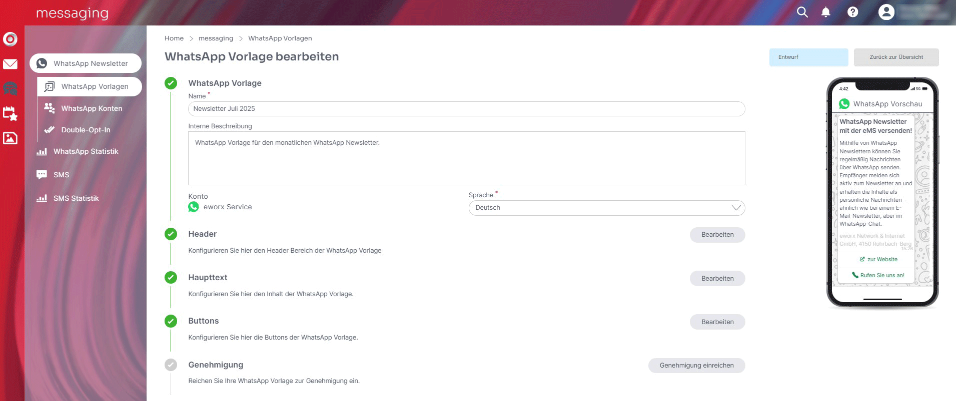956x401 pixels.
Task: Click green checkmark next to Buttons step
Action: click(171, 321)
